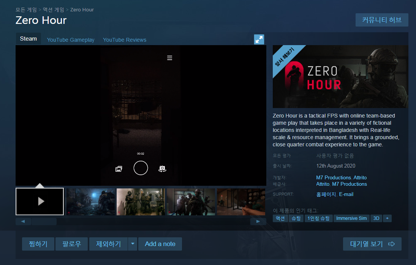Open 대기열 보기 queue button
The width and height of the screenshot is (416, 265).
click(372, 244)
